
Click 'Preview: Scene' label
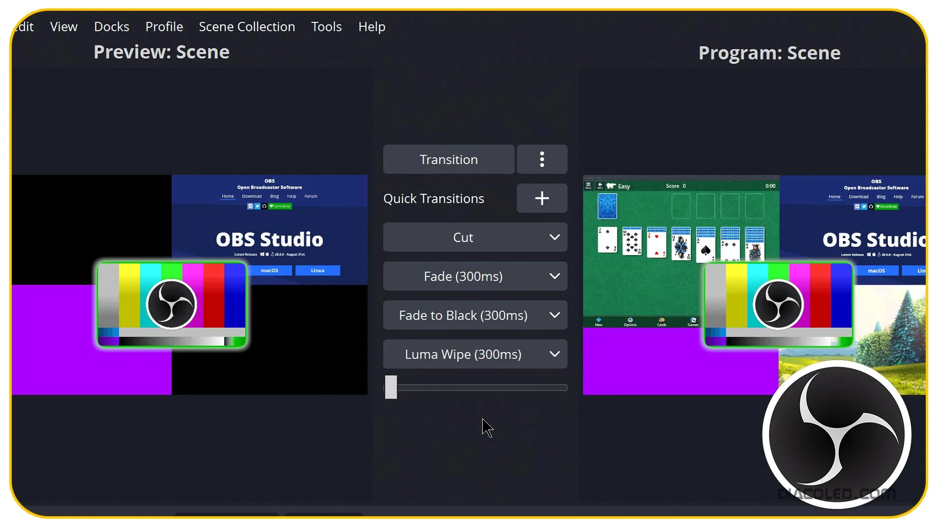[161, 52]
